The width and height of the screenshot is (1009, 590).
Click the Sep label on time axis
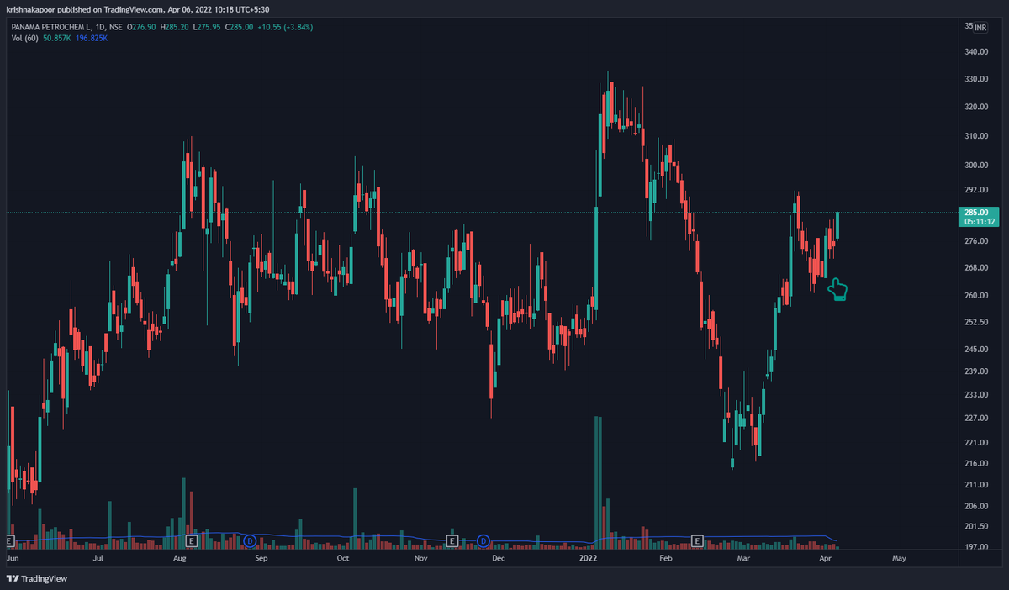(261, 558)
